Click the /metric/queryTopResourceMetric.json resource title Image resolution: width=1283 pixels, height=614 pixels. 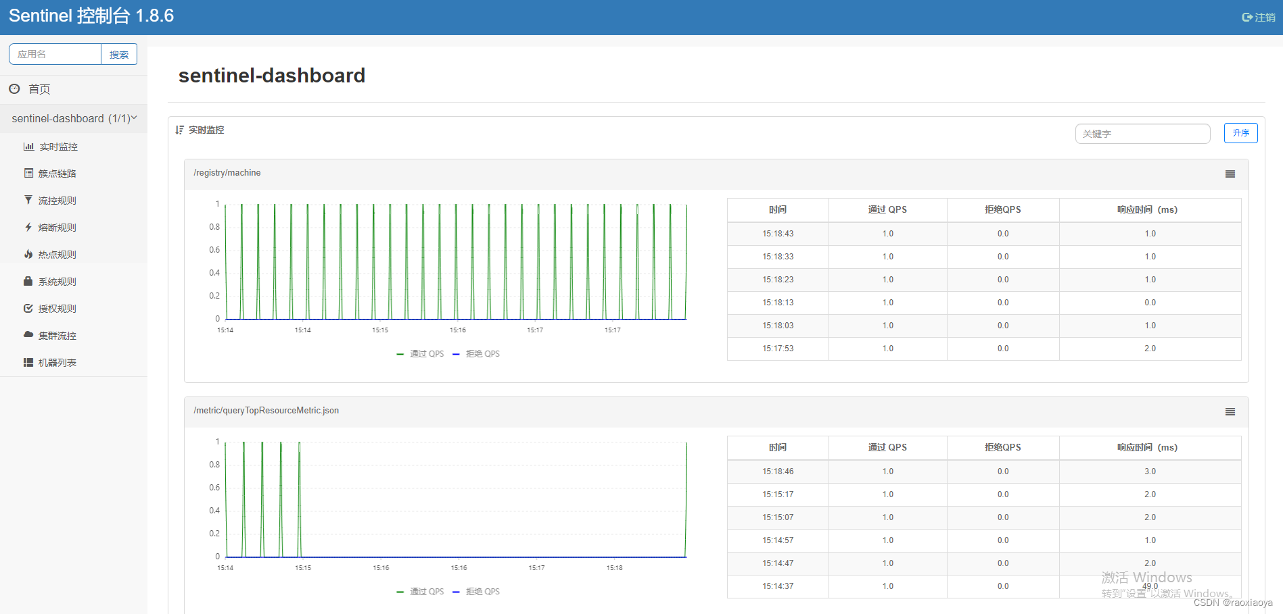[266, 411]
